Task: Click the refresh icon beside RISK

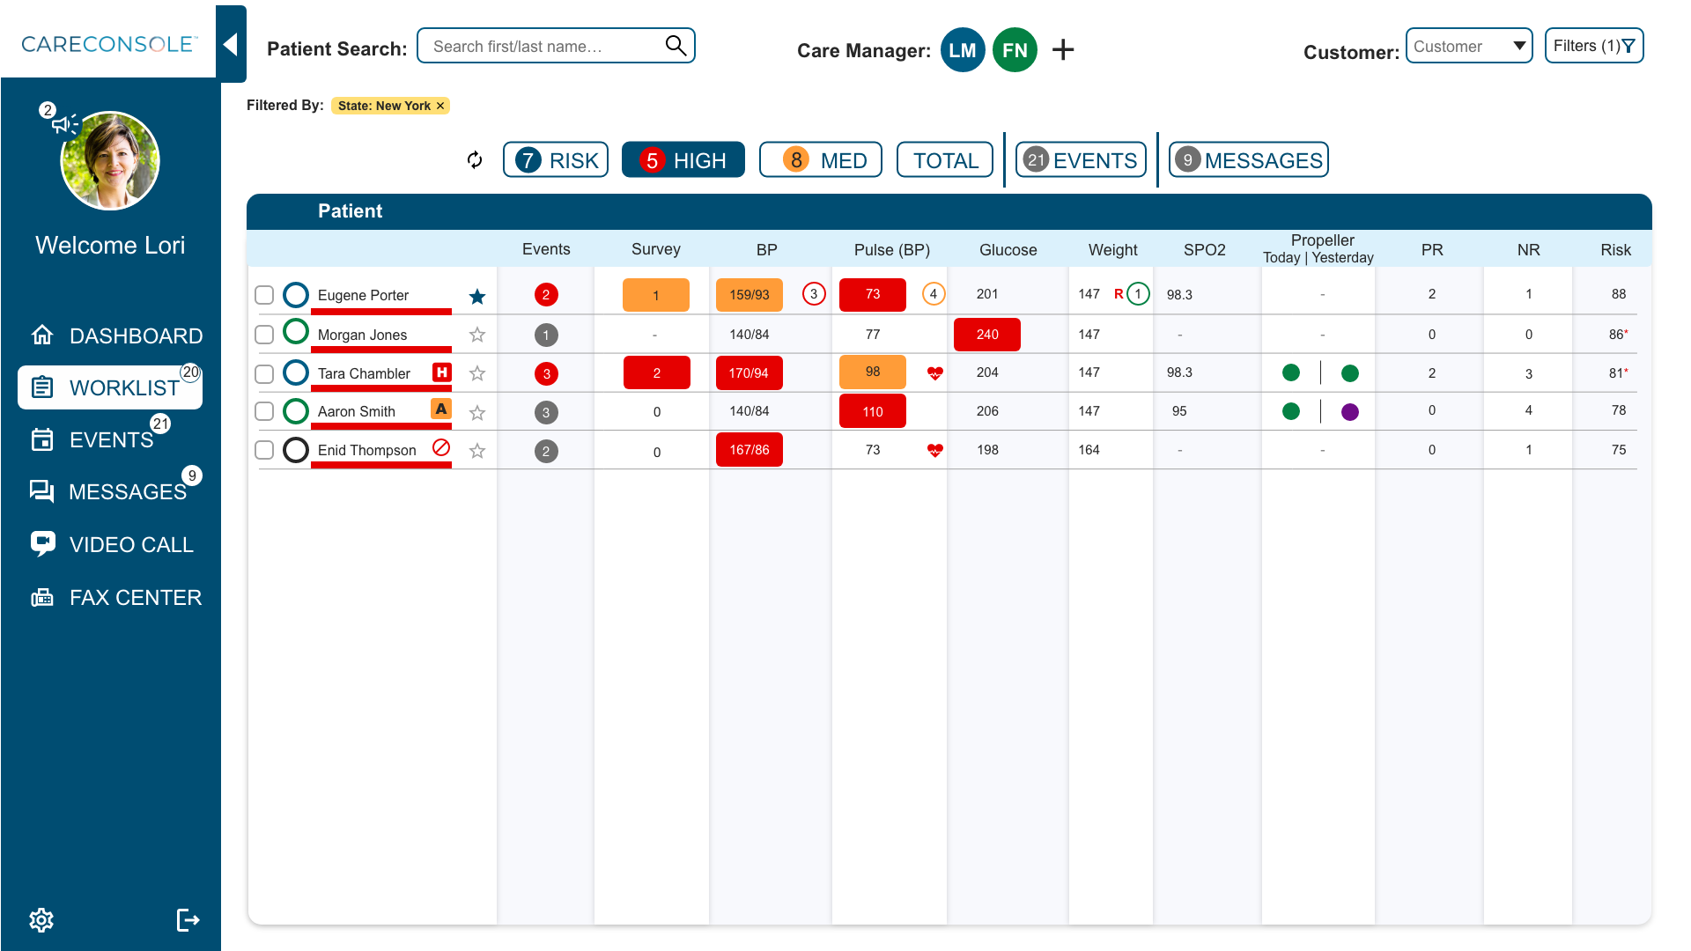Action: tap(475, 160)
